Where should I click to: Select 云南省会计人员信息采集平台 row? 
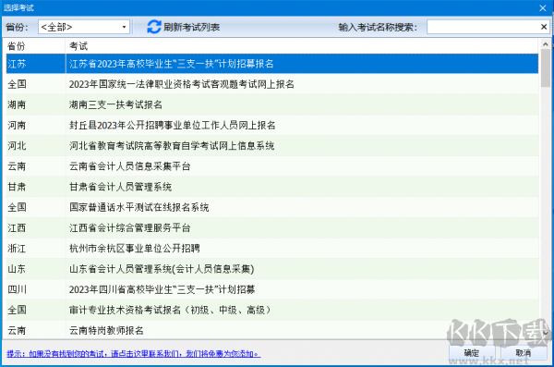[x=272, y=166]
